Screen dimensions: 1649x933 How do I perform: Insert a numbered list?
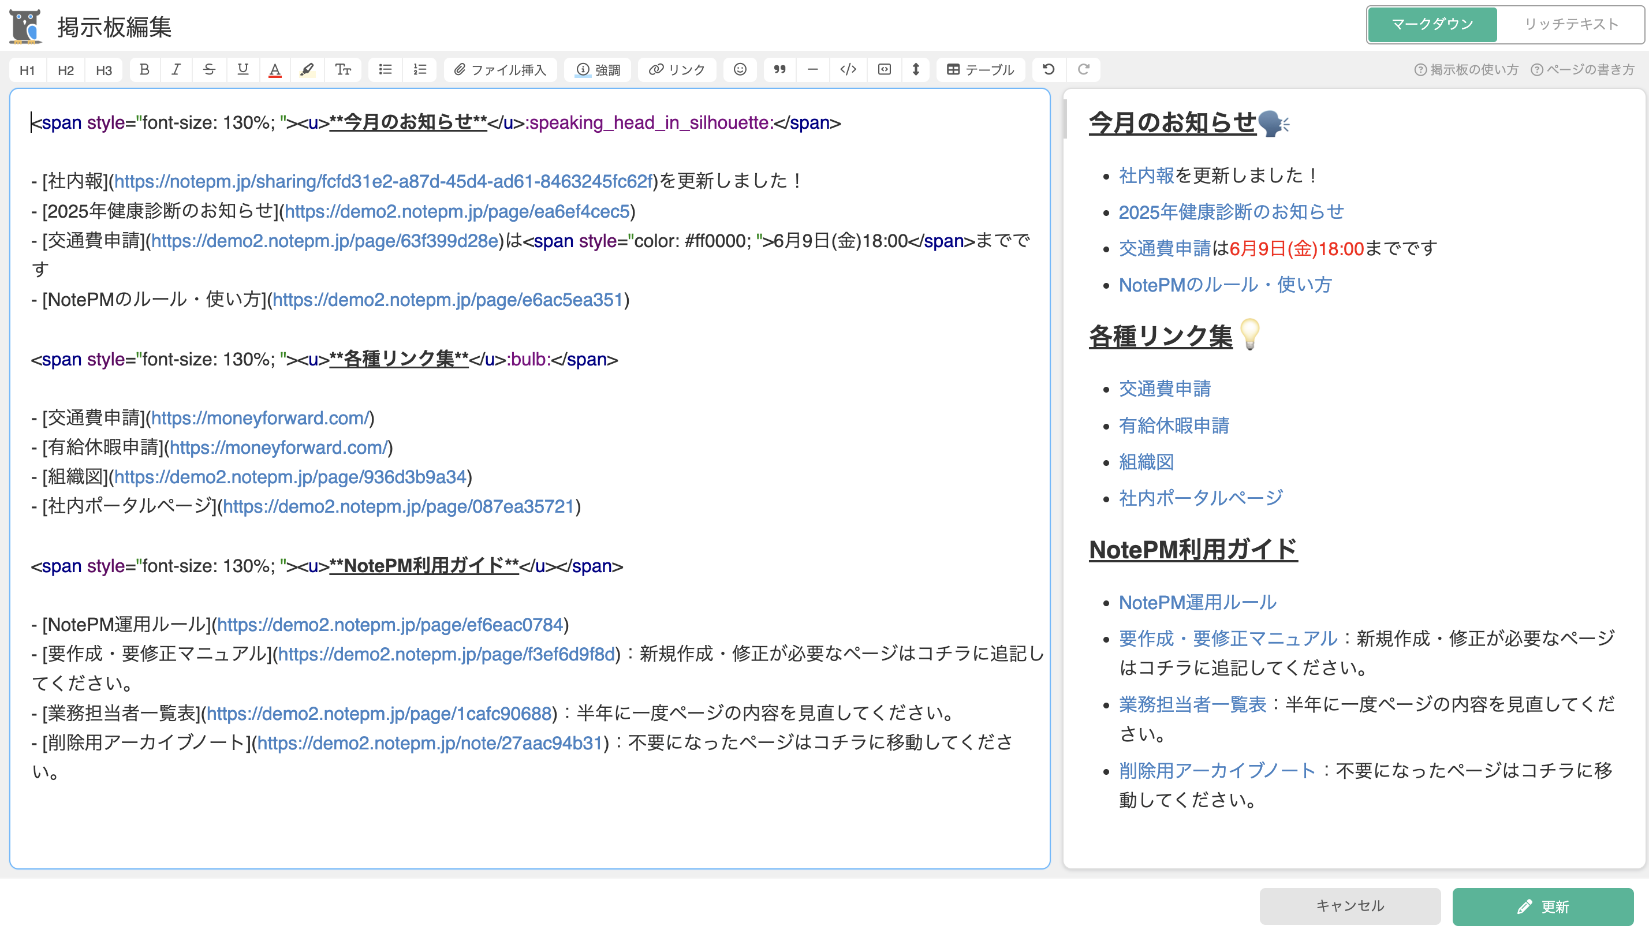[420, 70]
